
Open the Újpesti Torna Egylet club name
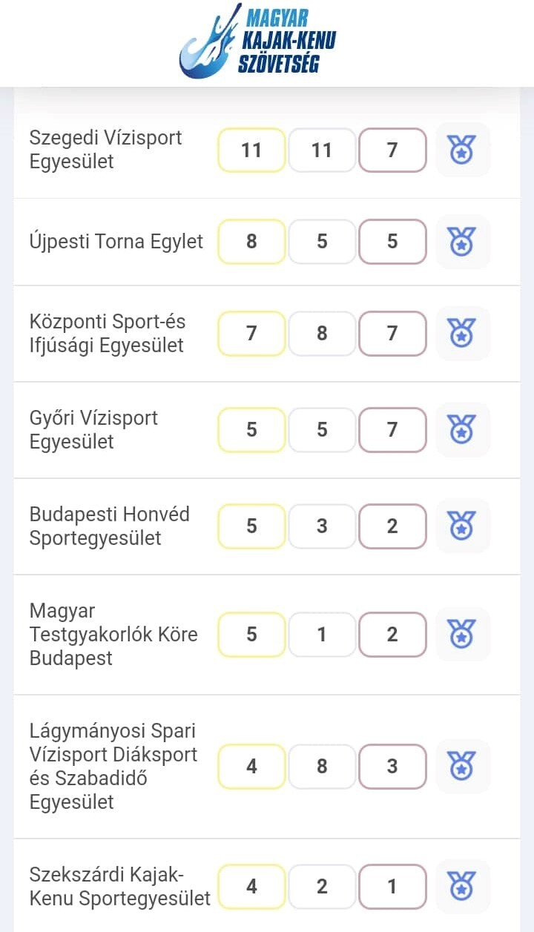point(116,242)
